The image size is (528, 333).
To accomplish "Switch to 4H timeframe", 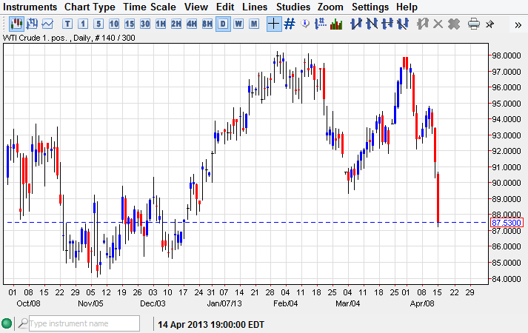I will click(x=192, y=24).
